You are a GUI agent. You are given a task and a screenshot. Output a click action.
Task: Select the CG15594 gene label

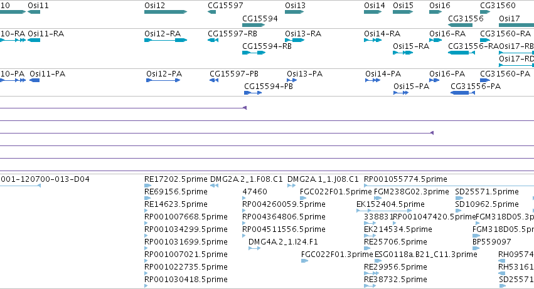pos(260,18)
